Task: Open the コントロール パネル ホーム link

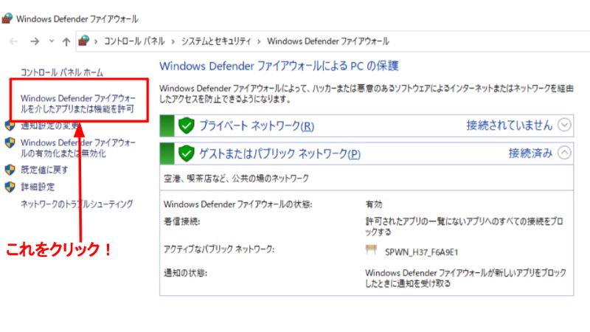Action: tap(62, 72)
